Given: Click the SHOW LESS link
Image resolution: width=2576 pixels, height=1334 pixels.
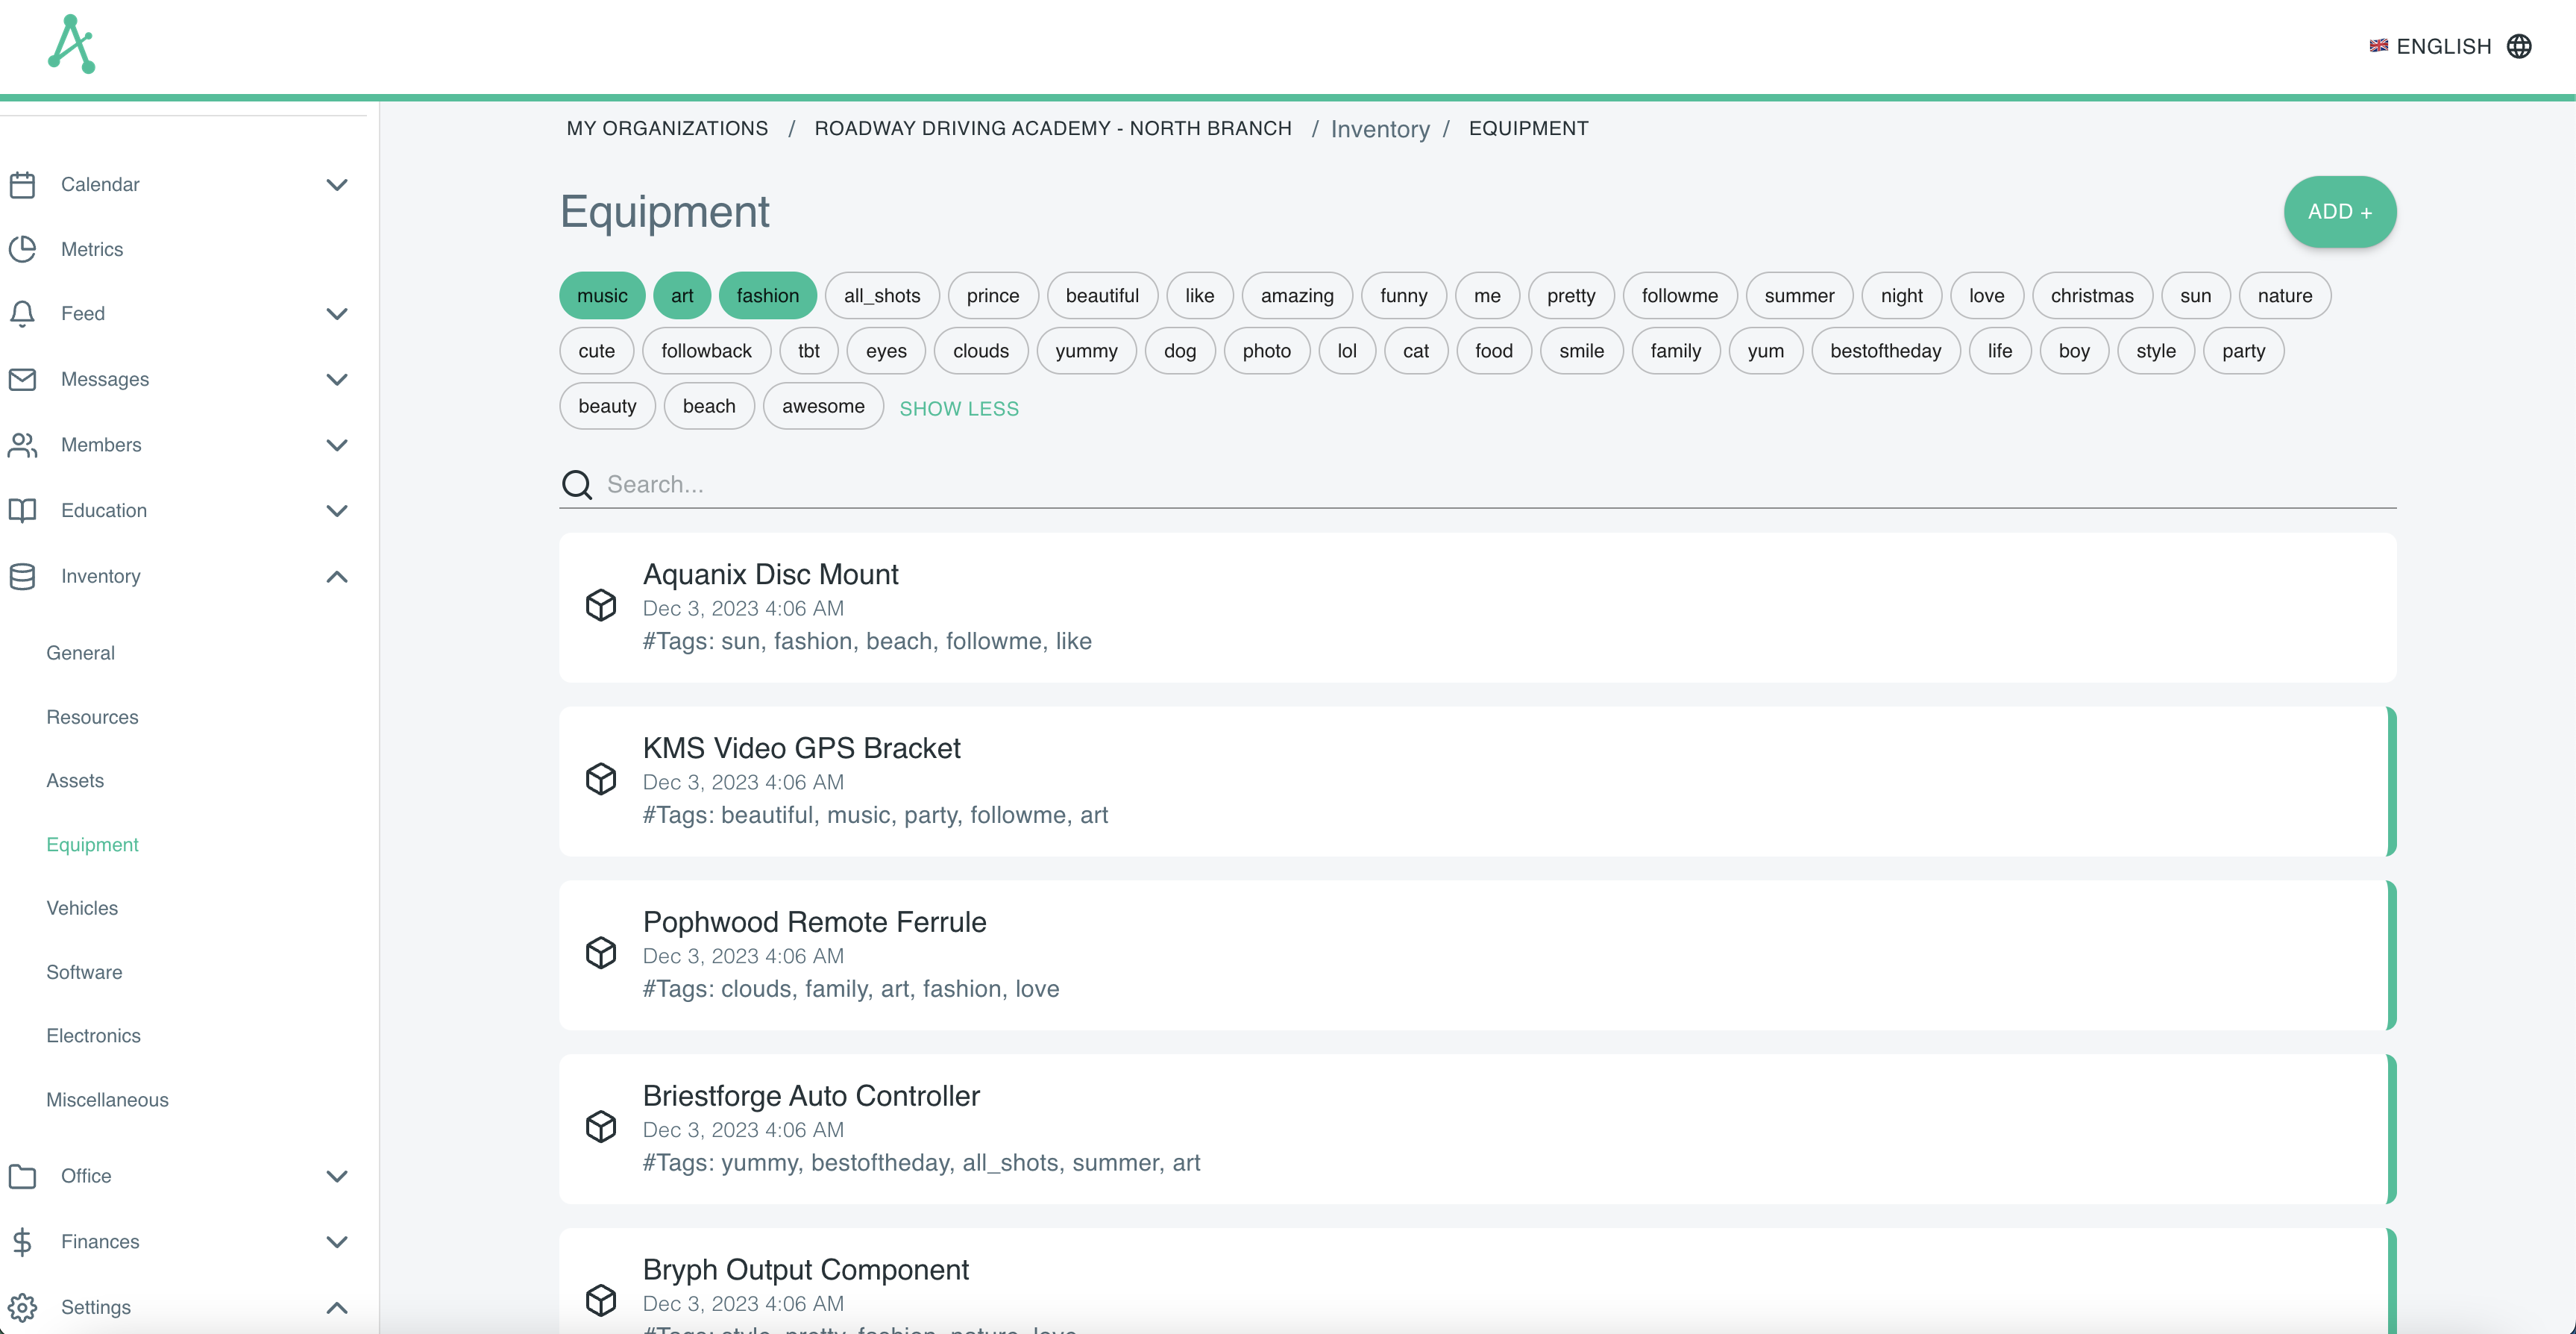Looking at the screenshot, I should coord(959,408).
